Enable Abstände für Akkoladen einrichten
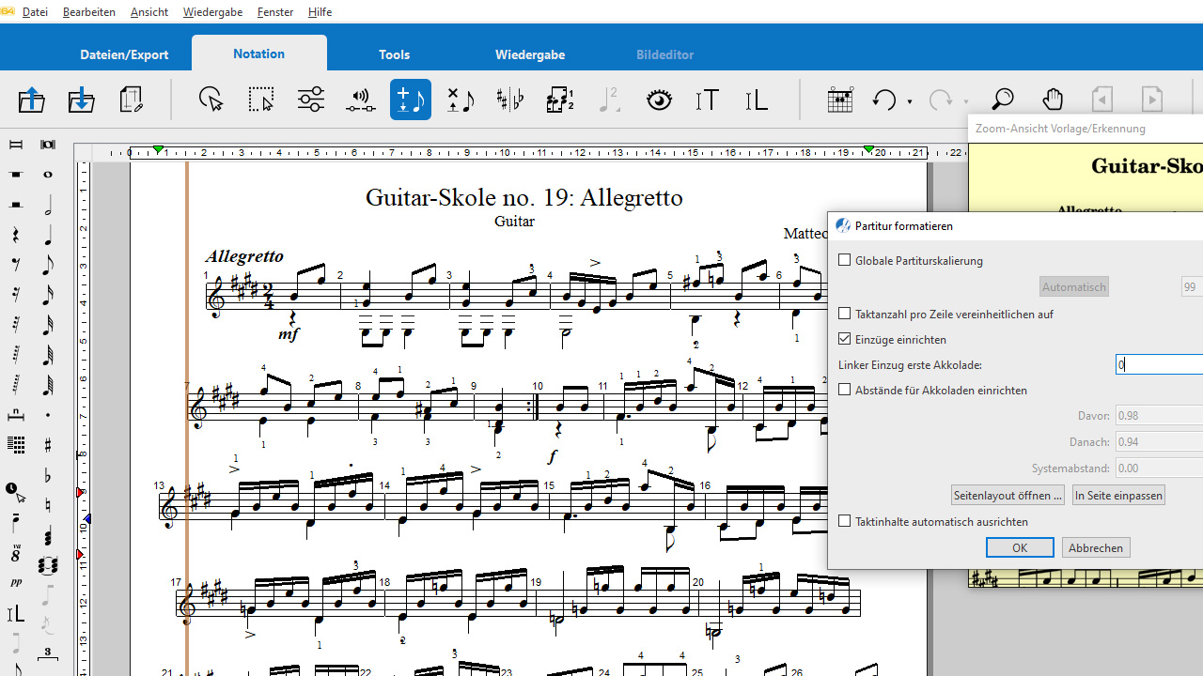This screenshot has height=676, width=1203. tap(845, 391)
